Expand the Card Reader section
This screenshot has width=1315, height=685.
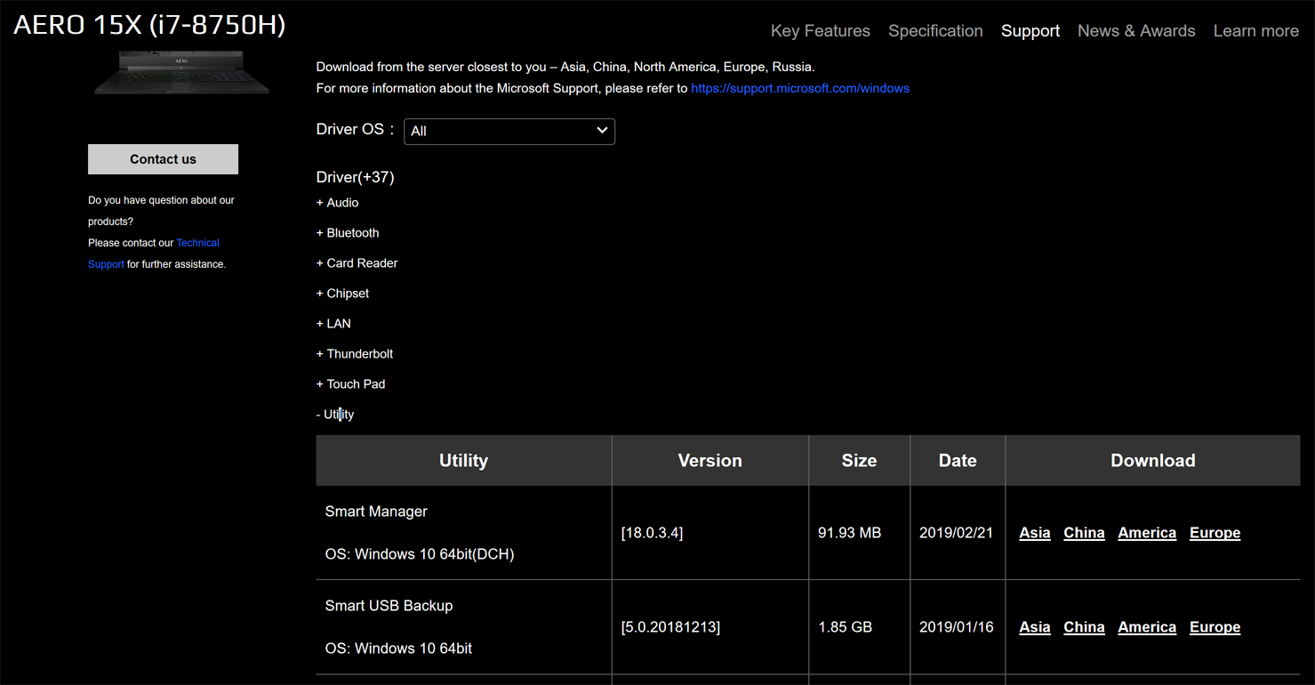[x=357, y=263]
